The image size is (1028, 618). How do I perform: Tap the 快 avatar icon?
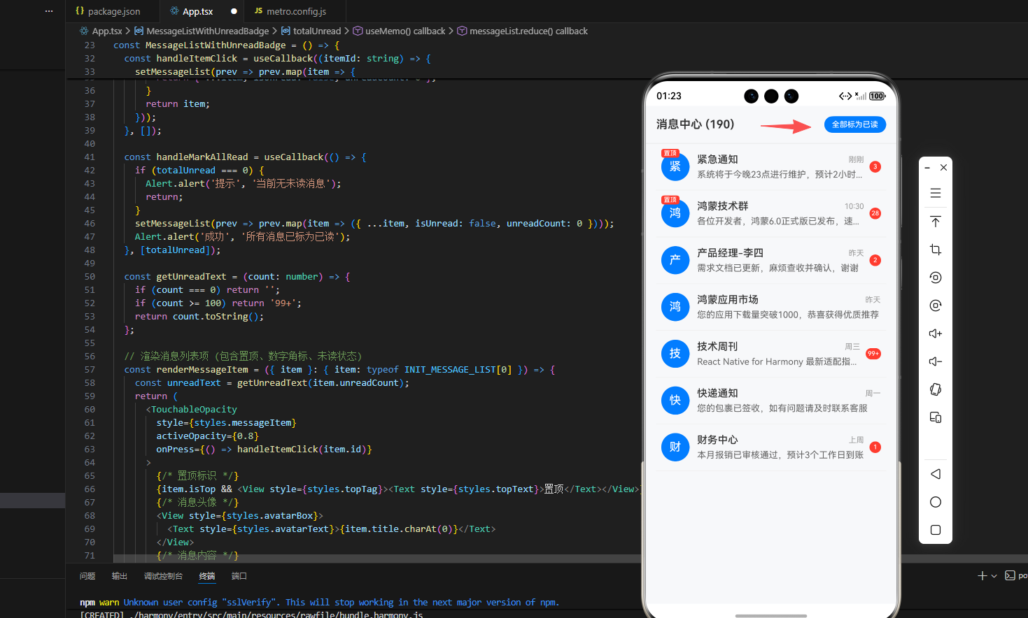(x=675, y=401)
